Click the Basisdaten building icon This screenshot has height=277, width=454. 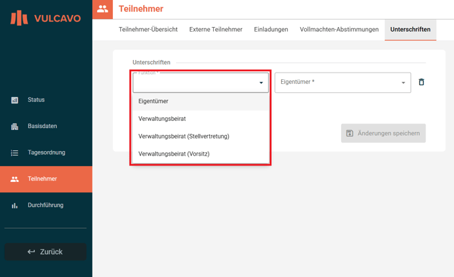pos(15,127)
